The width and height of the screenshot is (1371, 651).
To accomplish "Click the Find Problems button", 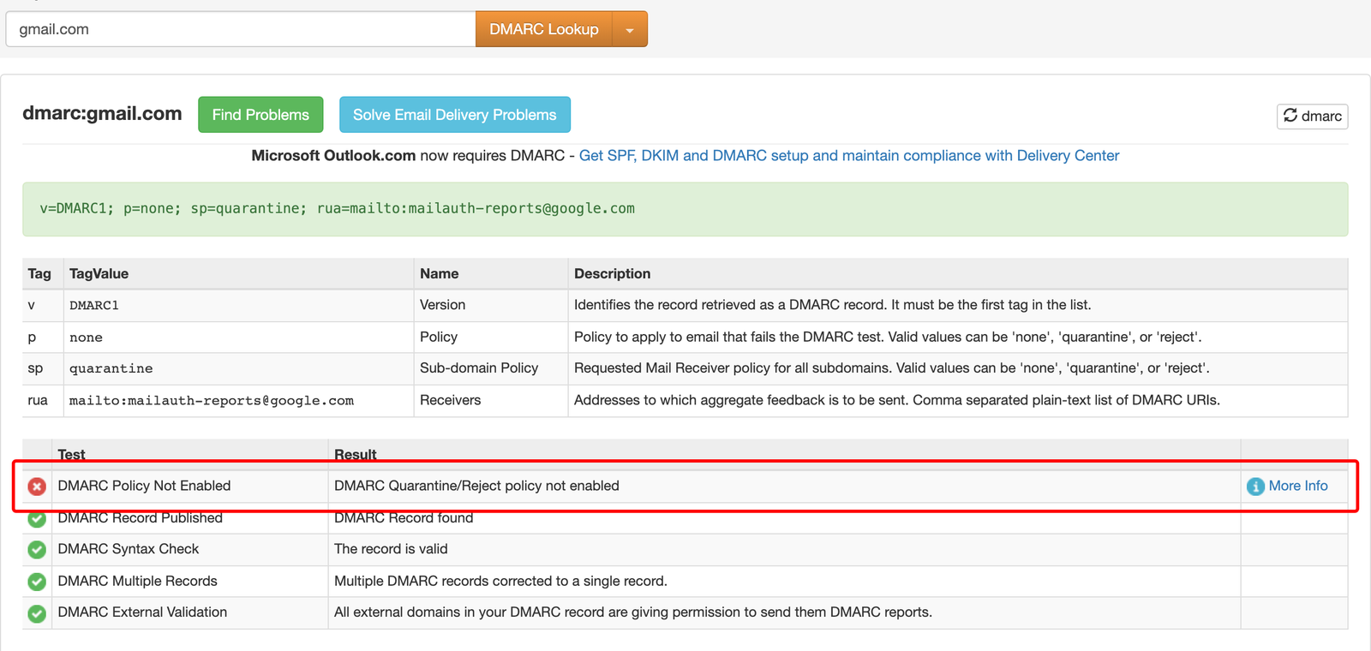I will (x=260, y=115).
